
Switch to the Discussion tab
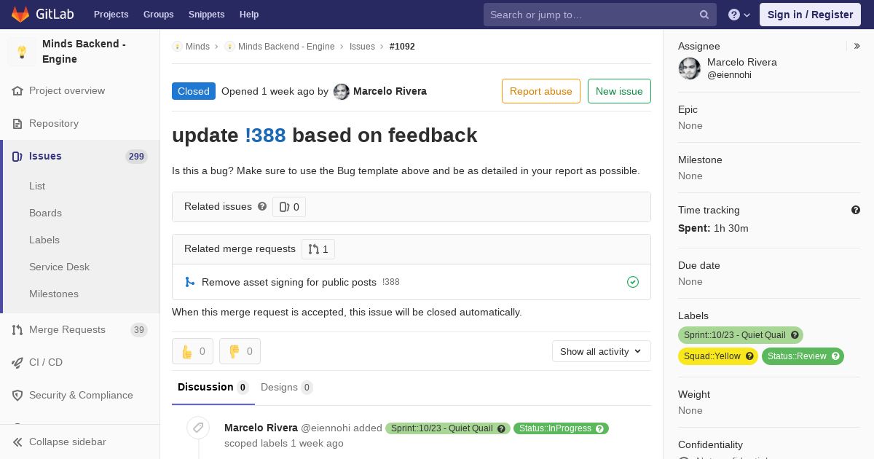(x=213, y=388)
